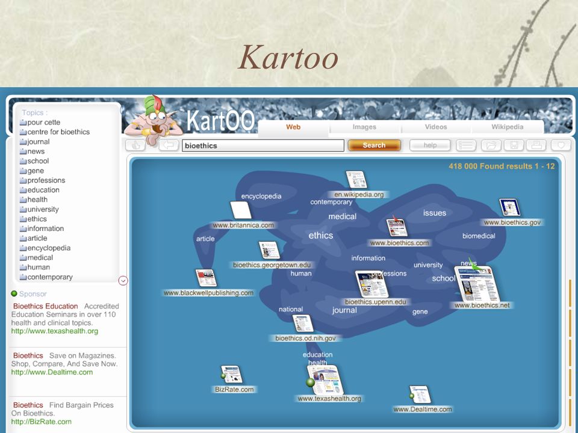Click the back arrow toolbar icon

pyautogui.click(x=169, y=146)
